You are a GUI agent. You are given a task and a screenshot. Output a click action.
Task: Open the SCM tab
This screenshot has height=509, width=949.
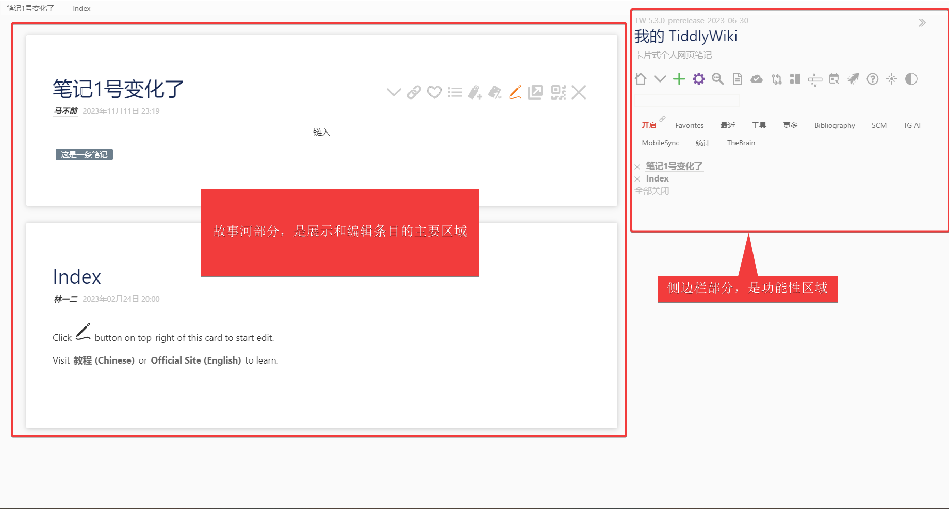[879, 125]
